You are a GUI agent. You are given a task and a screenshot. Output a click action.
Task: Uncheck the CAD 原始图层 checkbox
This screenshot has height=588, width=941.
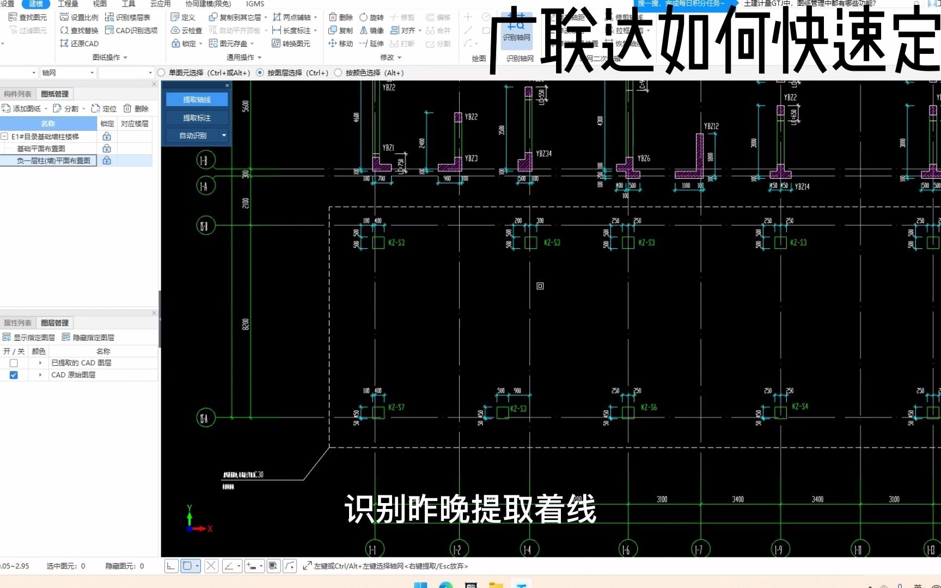tap(14, 375)
